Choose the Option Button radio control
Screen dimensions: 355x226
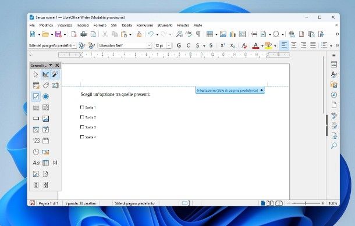pyautogui.click(x=45, y=96)
